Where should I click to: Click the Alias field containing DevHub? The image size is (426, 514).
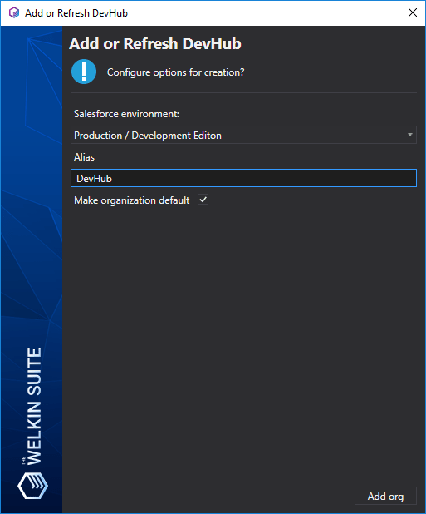point(243,178)
